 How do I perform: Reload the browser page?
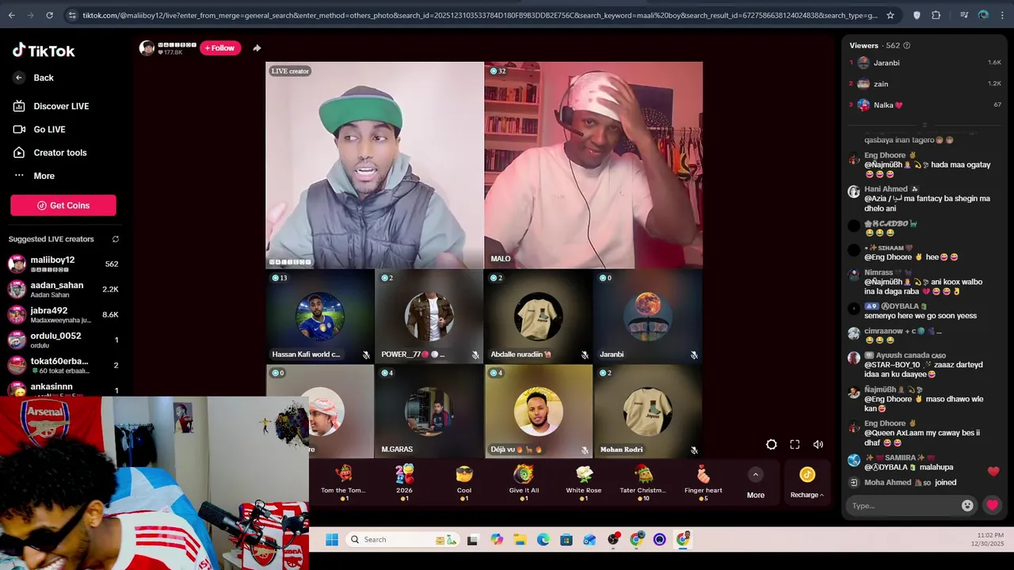(49, 15)
